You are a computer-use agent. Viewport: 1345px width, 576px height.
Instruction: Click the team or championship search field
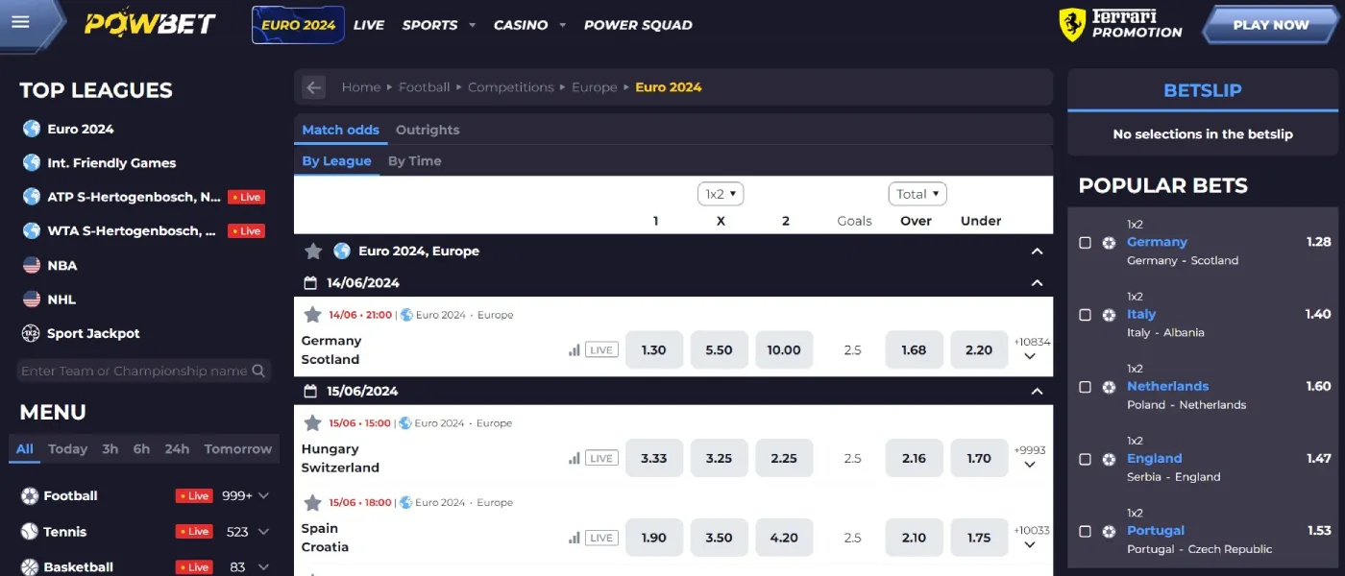click(134, 370)
